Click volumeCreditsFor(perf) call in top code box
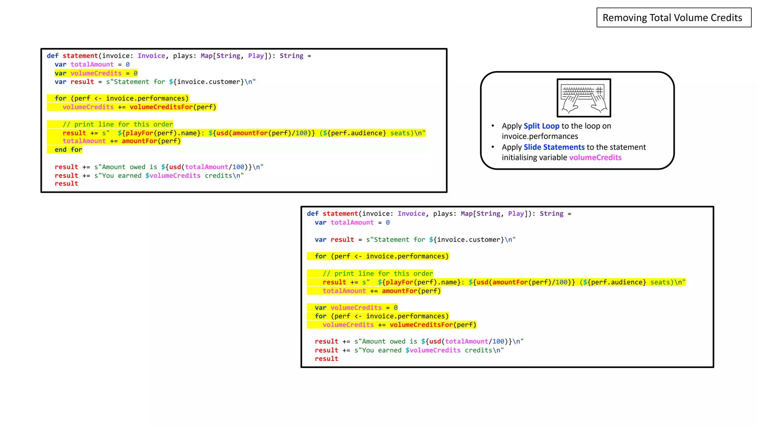The height and width of the screenshot is (426, 758). (x=172, y=107)
